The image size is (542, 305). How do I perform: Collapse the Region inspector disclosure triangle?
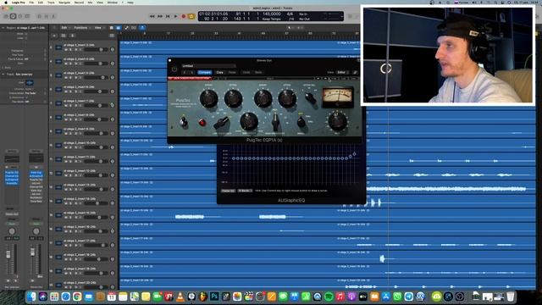click(3, 28)
